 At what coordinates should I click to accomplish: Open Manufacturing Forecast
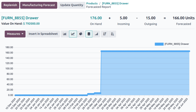pyautogui.click(x=39, y=5)
